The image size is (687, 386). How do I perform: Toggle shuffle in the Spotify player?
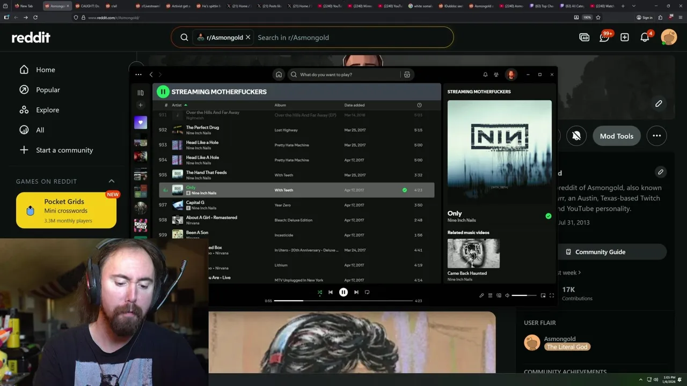click(x=319, y=292)
